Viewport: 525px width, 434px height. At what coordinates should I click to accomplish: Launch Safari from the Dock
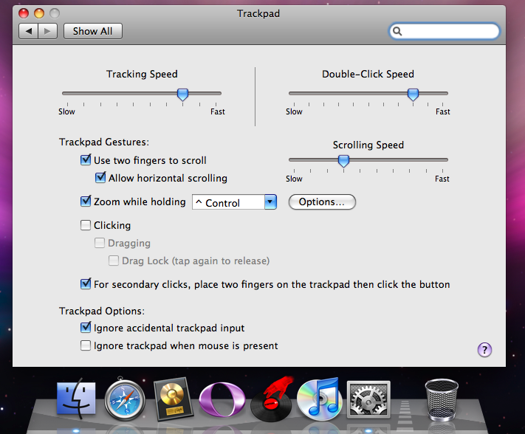coord(125,399)
